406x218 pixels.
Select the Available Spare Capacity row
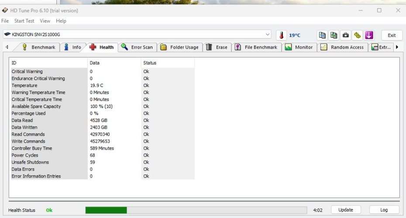point(102,106)
